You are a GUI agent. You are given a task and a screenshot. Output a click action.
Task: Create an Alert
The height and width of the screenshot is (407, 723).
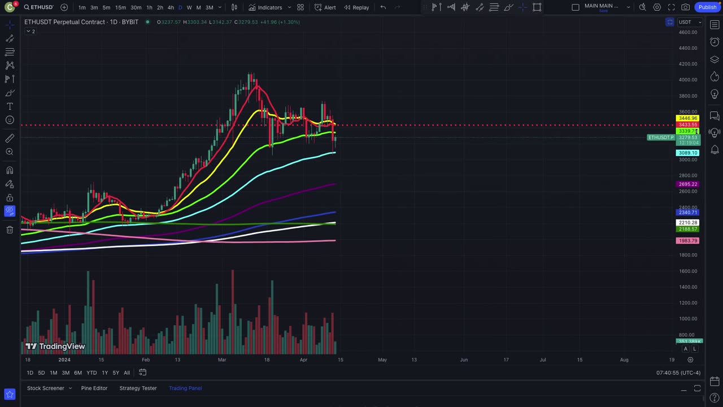pyautogui.click(x=325, y=7)
